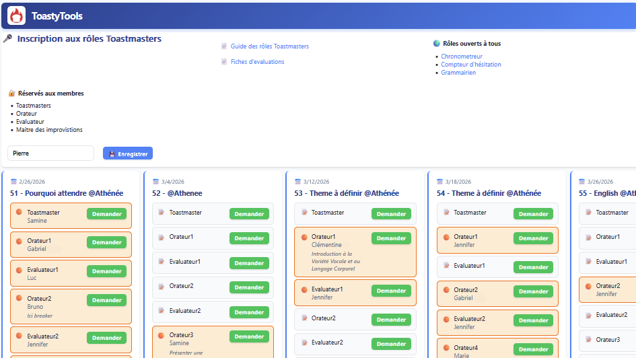This screenshot has height=358, width=636.
Task: Select the meeting 54 Theme à définir heading
Action: [x=489, y=193]
